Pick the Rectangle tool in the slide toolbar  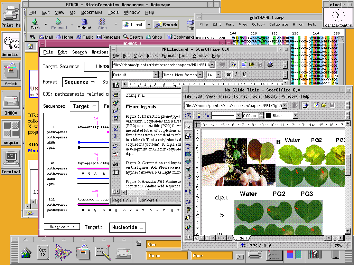[x=188, y=154]
